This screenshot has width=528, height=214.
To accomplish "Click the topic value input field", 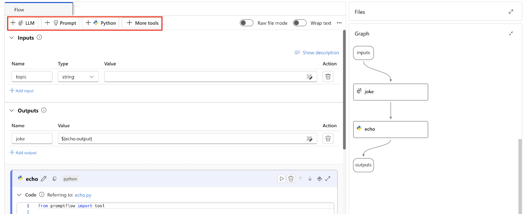I will coord(211,76).
